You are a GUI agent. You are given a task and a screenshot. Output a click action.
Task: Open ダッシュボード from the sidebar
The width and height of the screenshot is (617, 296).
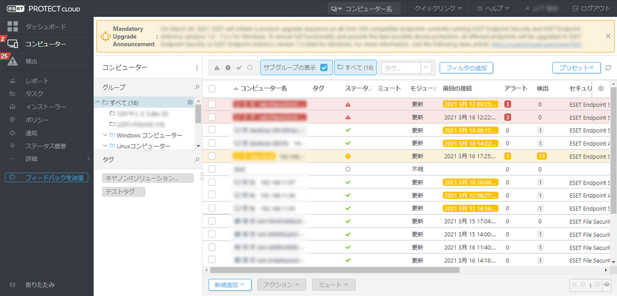(x=46, y=27)
